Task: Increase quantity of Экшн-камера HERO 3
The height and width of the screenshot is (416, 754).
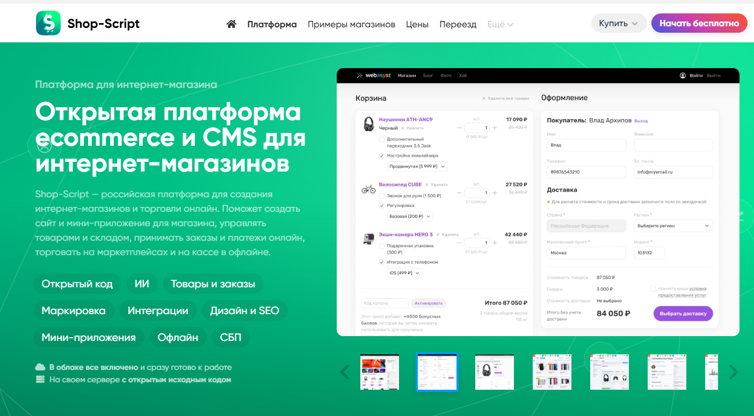Action: pyautogui.click(x=495, y=243)
